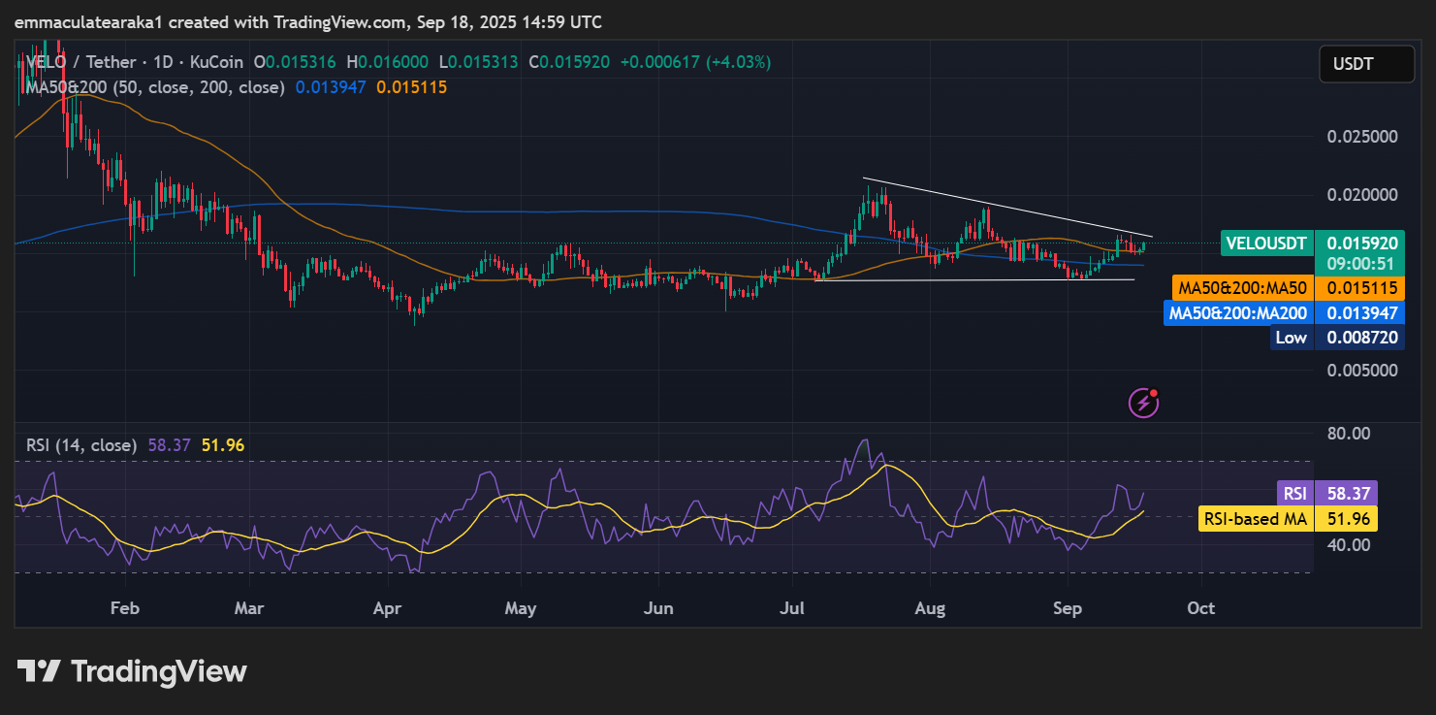
Task: Click the 80.00 RSI axis level
Action: [x=1347, y=433]
